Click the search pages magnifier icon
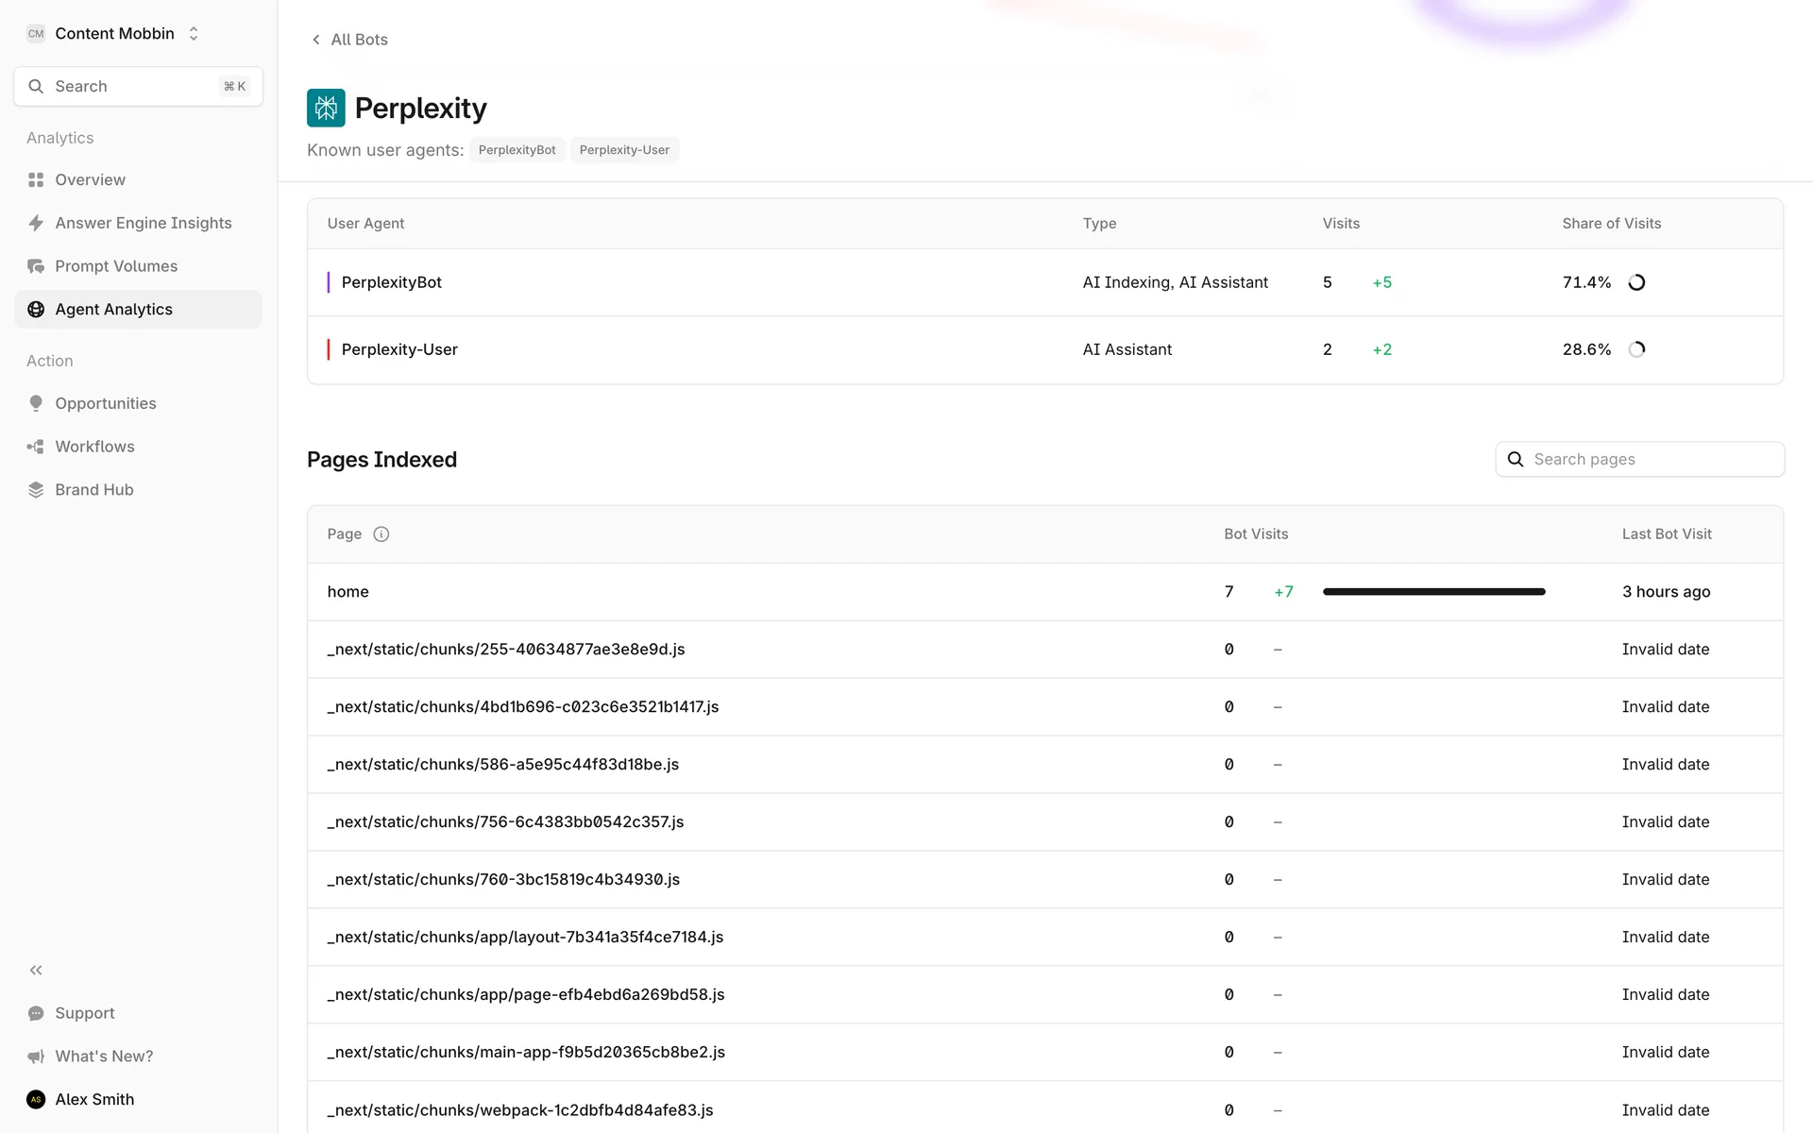Screen dimensions: 1813x1133 click(x=1516, y=459)
